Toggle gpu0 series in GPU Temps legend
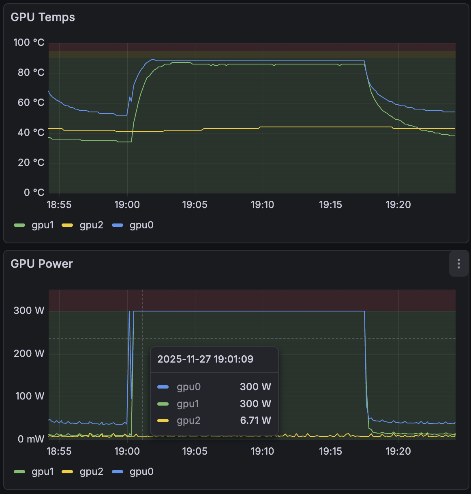The width and height of the screenshot is (471, 494). 141,225
